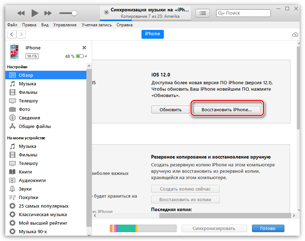Screen dimensions: 305x241
Task: Open the Фото settings section
Action: click(x=24, y=109)
